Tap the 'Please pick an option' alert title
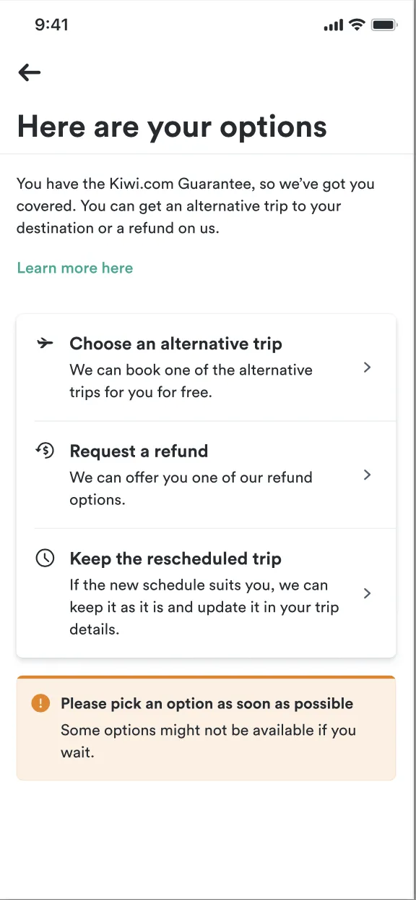 (207, 703)
